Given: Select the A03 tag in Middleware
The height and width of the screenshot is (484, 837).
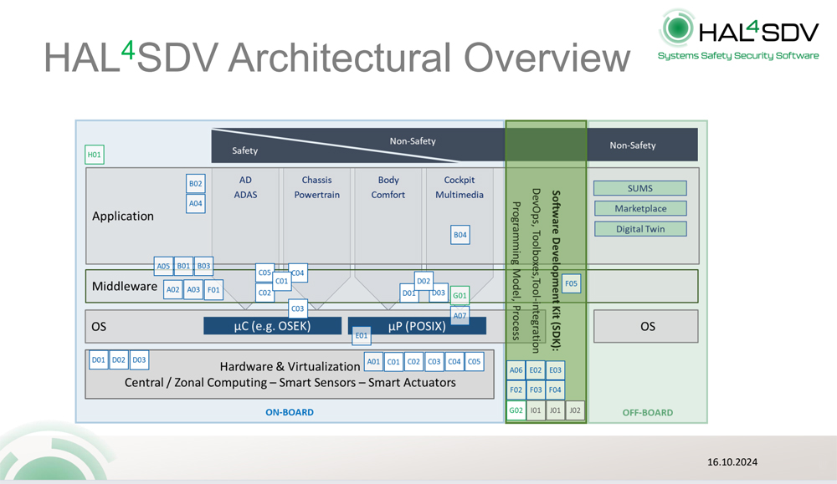Looking at the screenshot, I should 193,289.
